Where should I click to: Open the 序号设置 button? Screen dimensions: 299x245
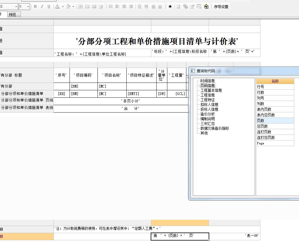[x=221, y=7]
